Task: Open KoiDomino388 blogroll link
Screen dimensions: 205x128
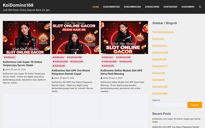Action: (x=160, y=52)
